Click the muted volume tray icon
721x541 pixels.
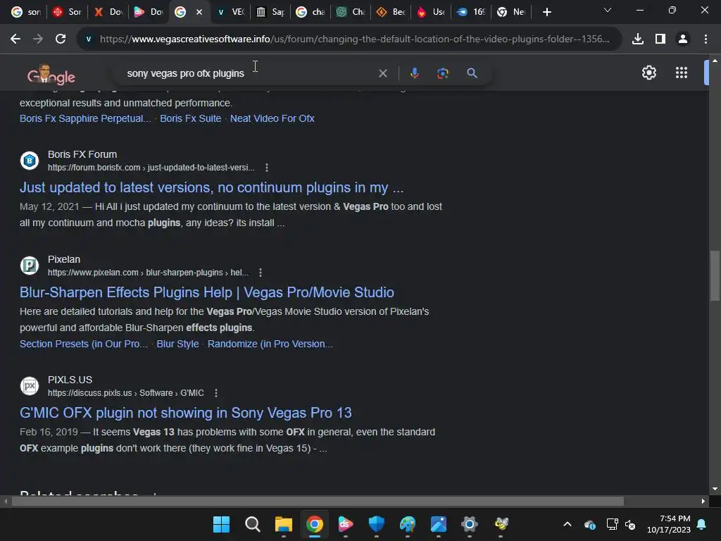tap(630, 524)
